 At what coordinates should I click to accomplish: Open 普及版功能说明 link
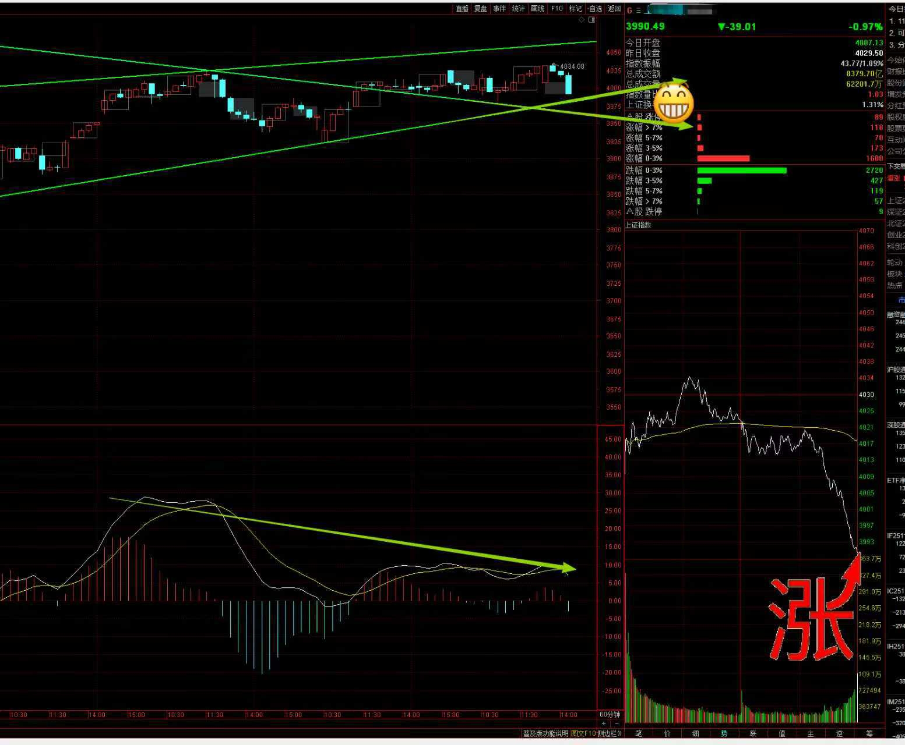point(545,733)
